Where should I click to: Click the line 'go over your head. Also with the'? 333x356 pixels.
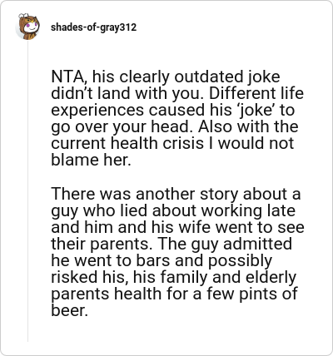coord(174,127)
